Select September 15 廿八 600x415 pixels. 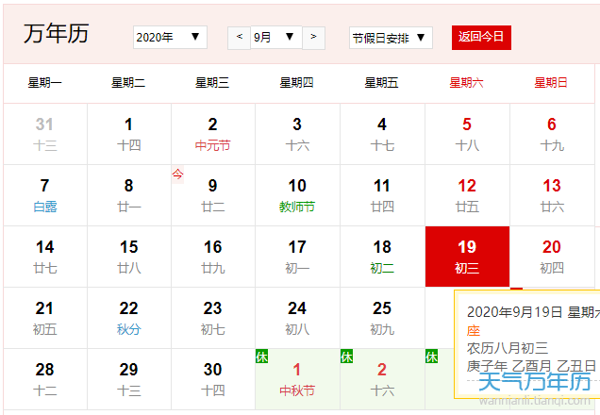pyautogui.click(x=129, y=257)
